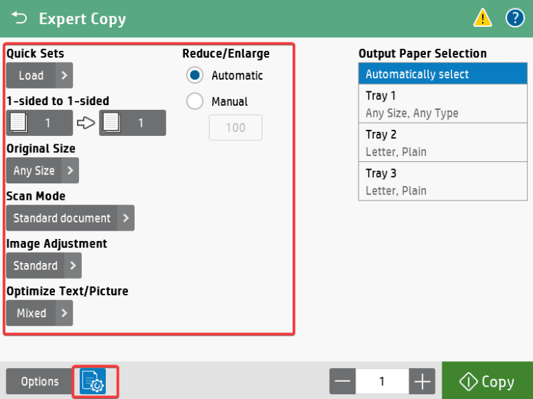Tap the minus icon to decrease copies
This screenshot has width=533, height=399.
click(343, 382)
